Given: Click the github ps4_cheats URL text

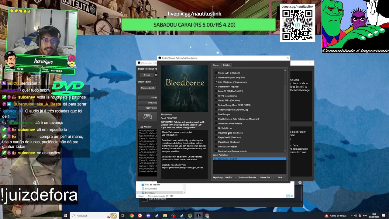Looking at the screenshot, I should pyautogui.click(x=182, y=168).
